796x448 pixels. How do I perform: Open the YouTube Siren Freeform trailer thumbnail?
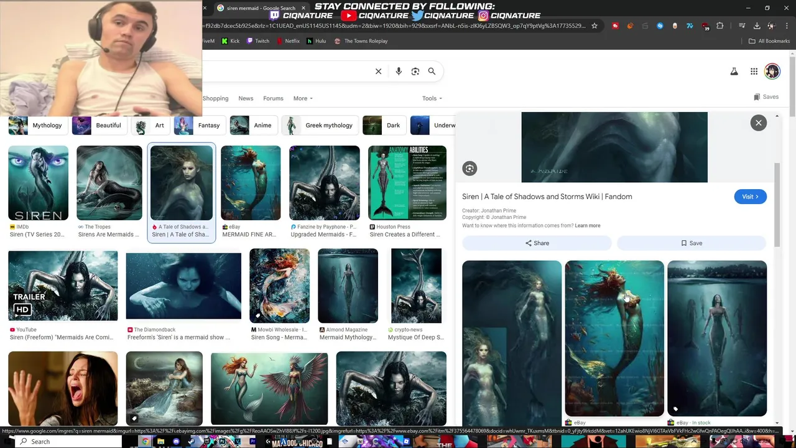point(63,286)
